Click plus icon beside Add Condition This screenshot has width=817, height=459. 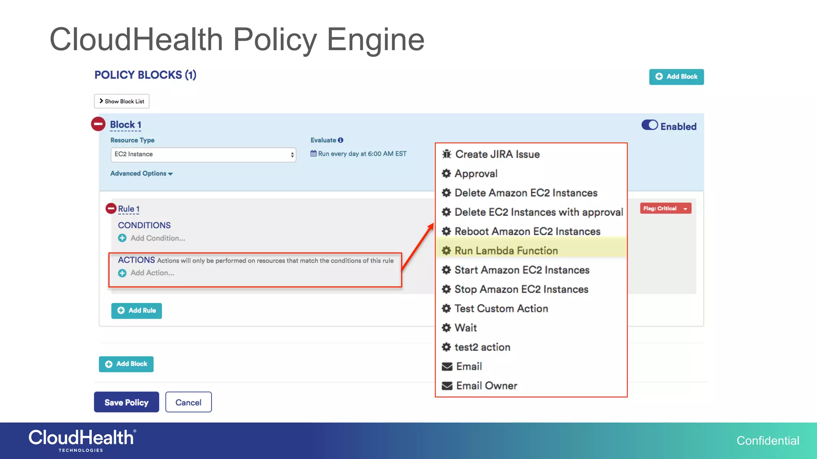pos(122,238)
